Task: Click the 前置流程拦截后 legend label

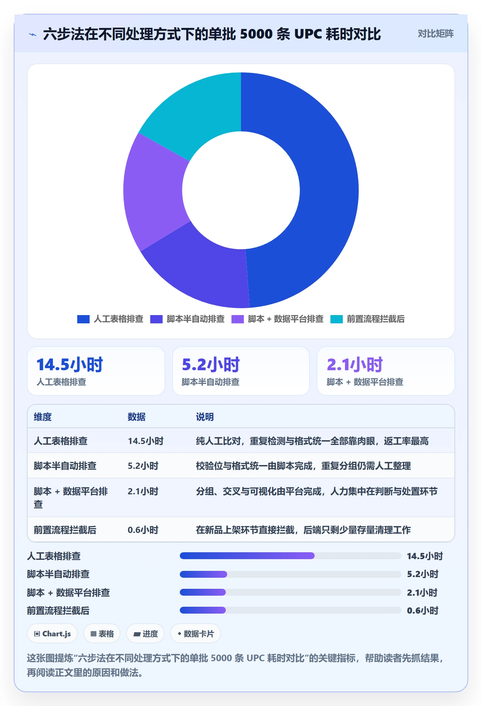Action: point(376,319)
